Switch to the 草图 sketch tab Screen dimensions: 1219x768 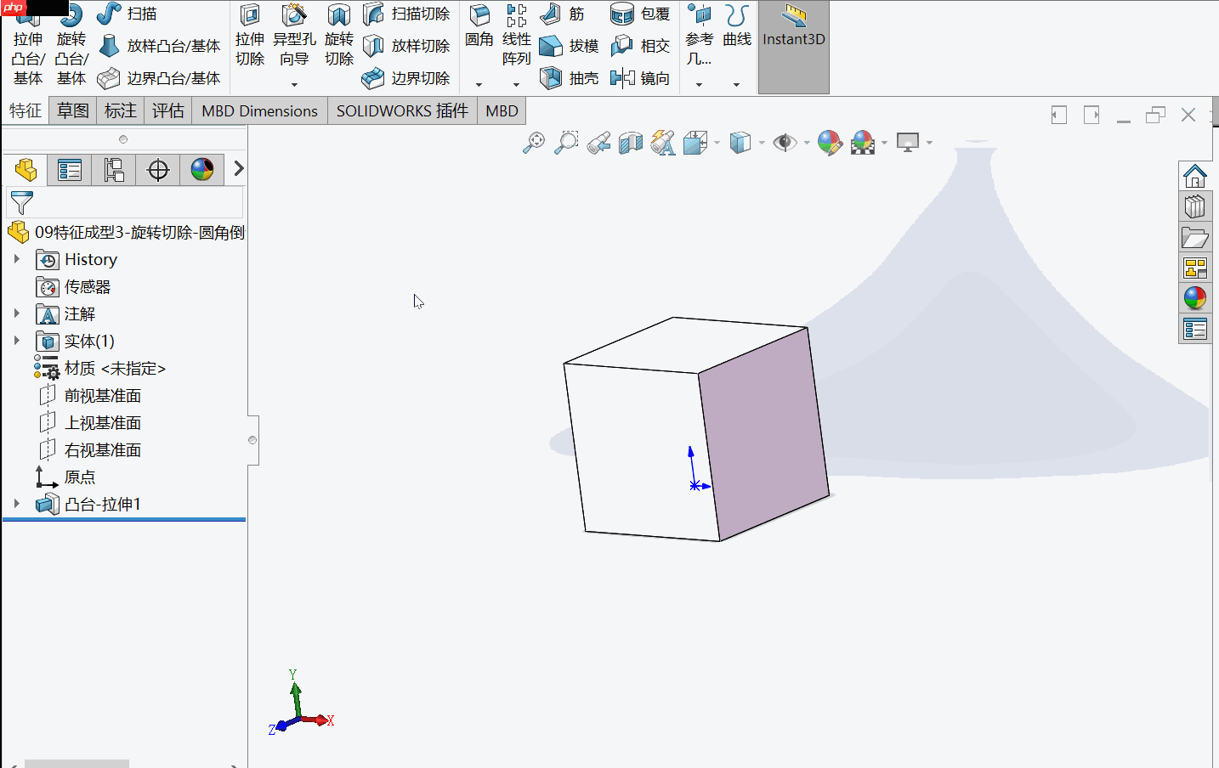pyautogui.click(x=72, y=110)
